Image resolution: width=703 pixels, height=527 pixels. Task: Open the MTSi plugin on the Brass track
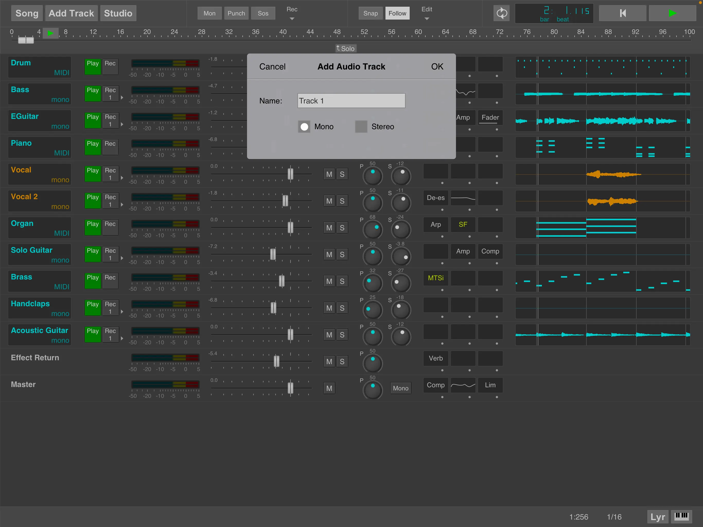[x=435, y=278]
